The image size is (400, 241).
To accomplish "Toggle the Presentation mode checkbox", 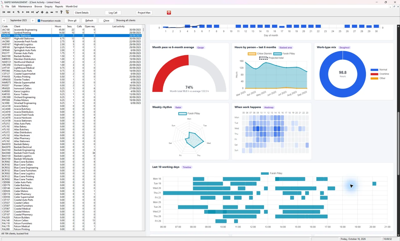I will 39,21.
